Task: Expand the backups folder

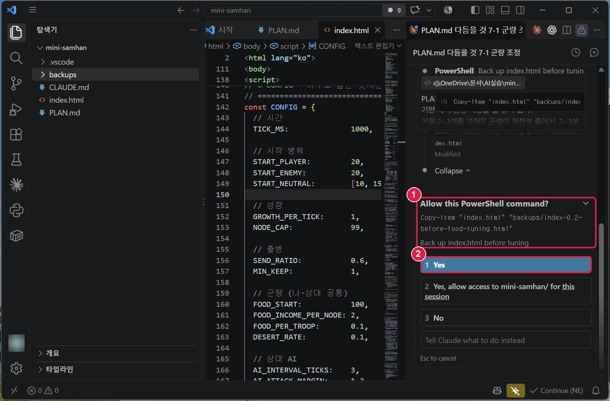Action: (x=43, y=75)
